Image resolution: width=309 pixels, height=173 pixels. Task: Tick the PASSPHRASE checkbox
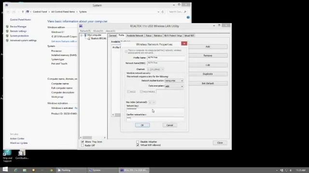point(141,92)
